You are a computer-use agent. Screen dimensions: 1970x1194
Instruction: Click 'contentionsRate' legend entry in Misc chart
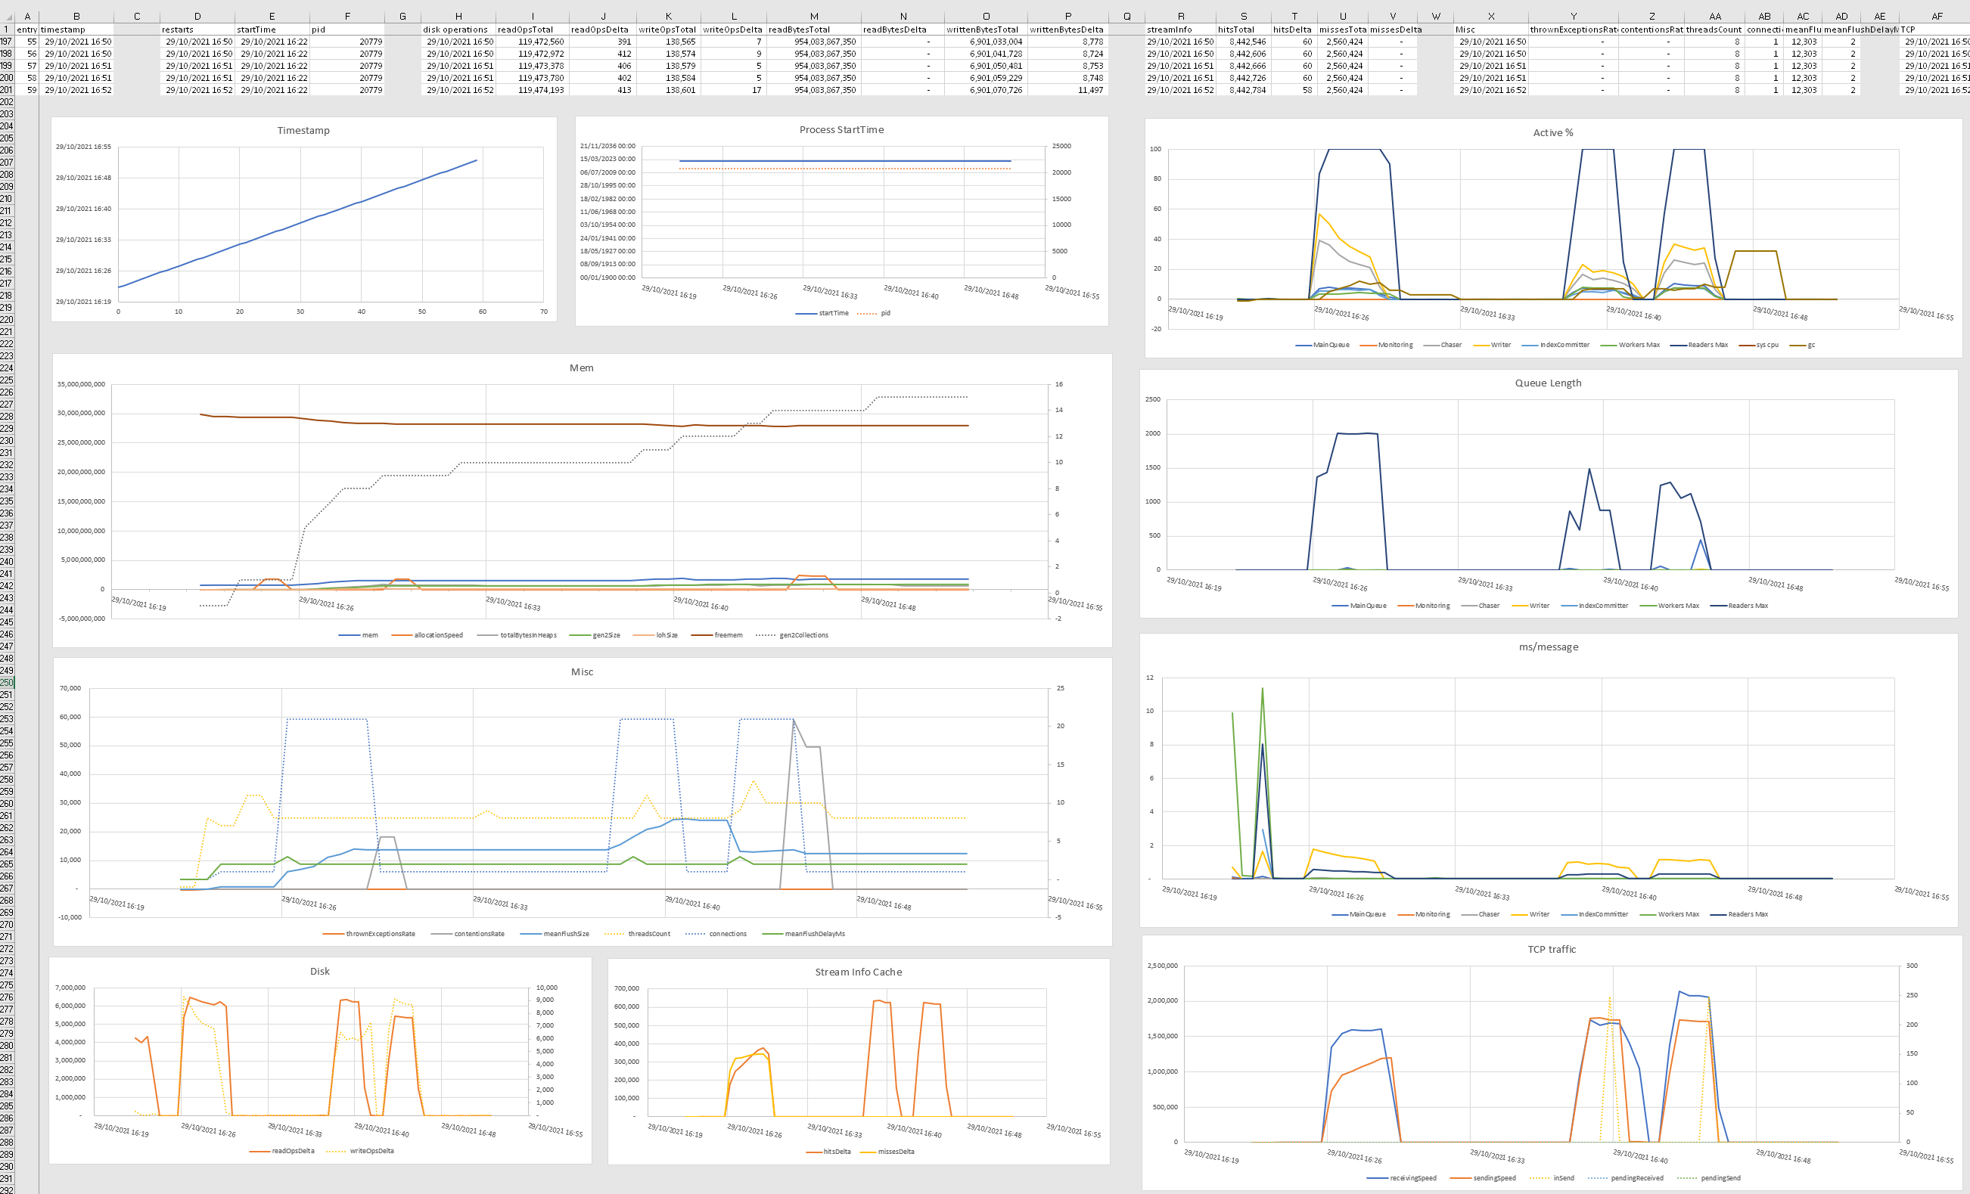[468, 933]
